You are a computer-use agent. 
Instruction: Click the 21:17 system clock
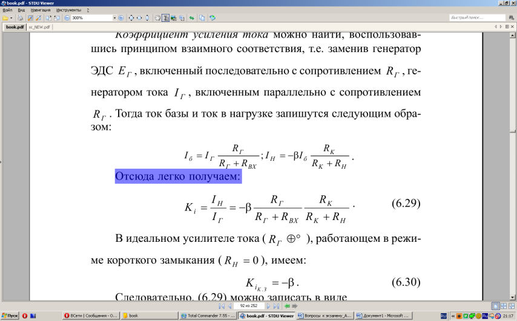click(509, 316)
